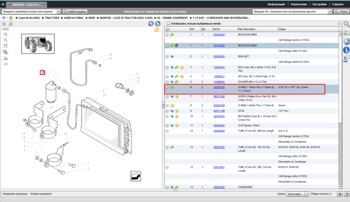
Task: Expand breadcrumb arrow before TRACTORS
Action: click(x=43, y=18)
